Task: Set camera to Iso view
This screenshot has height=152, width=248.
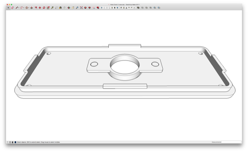Action: (x=121, y=8)
